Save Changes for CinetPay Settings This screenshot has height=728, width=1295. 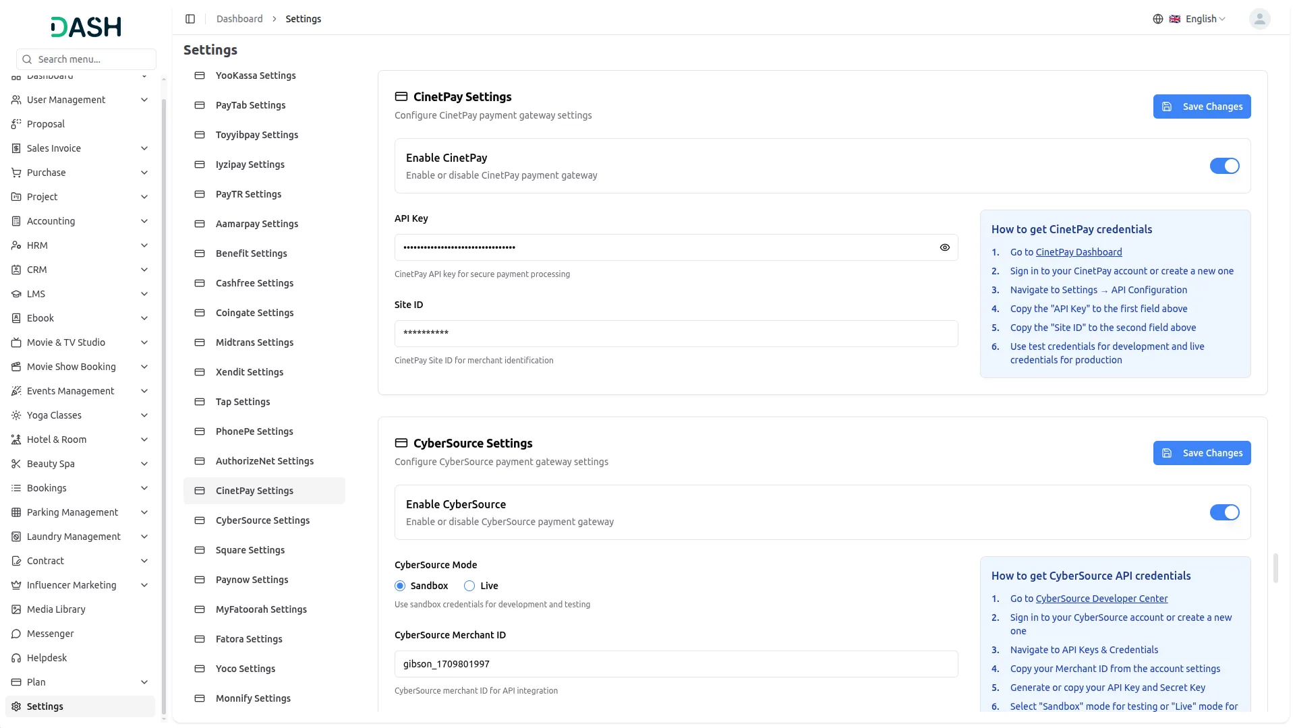1202,107
